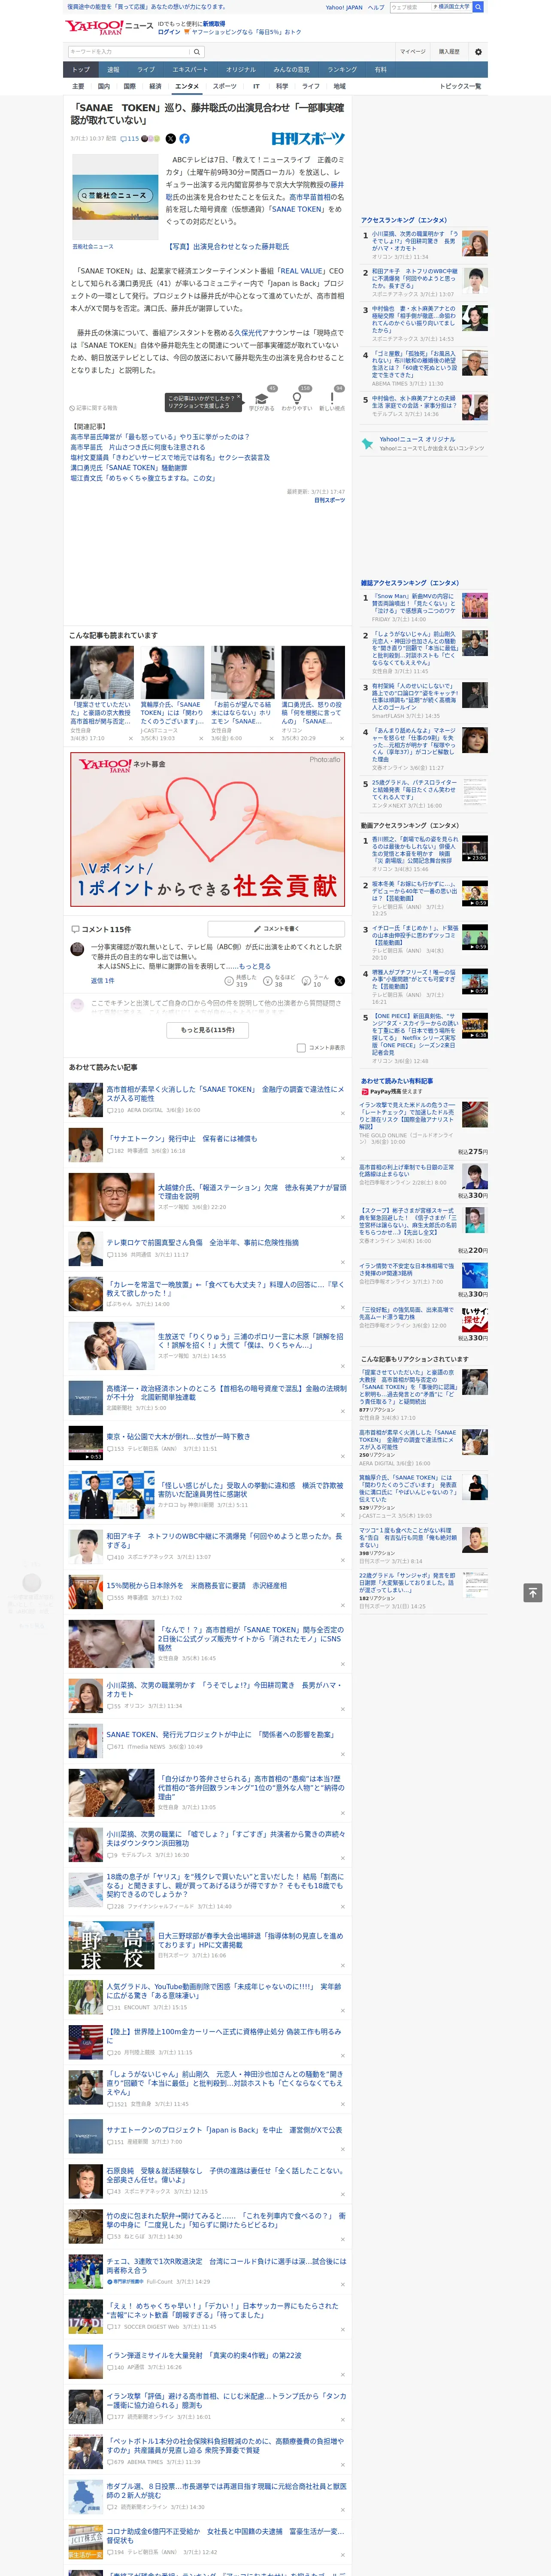
Task: Open 返信 1件 replies link
Action: [x=103, y=981]
